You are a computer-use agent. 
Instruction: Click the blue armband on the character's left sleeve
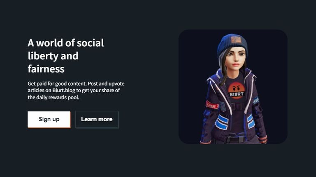[256, 100]
